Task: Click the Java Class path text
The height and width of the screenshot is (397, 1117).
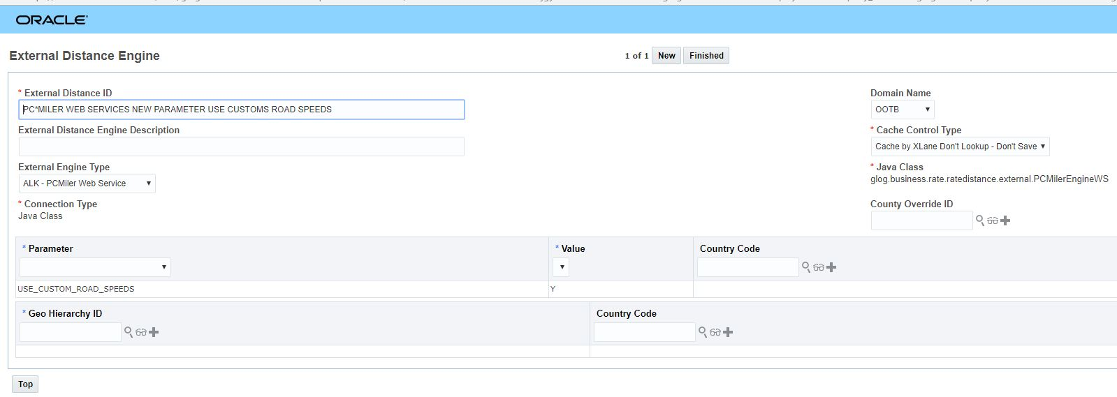Action: pos(989,179)
